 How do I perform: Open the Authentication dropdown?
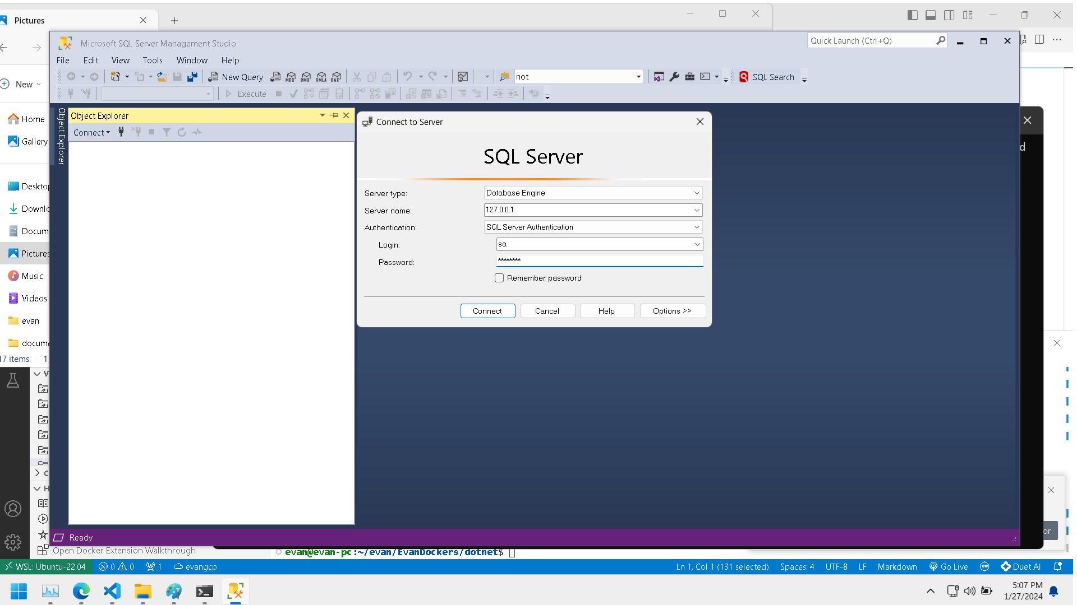click(x=697, y=227)
